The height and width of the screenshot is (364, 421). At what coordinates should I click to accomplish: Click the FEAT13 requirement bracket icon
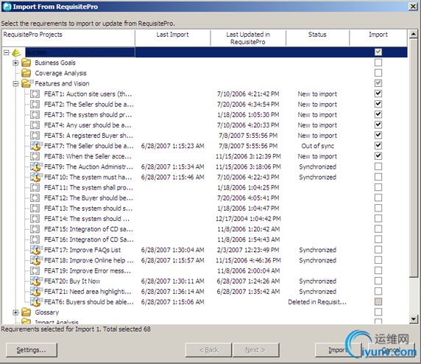35,209
